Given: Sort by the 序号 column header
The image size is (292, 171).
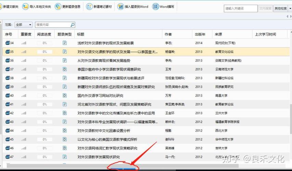Looking at the screenshot, I should (x=8, y=34).
